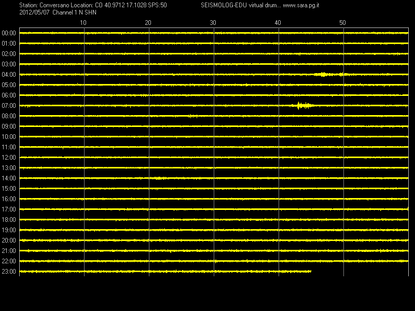This screenshot has height=311, width=415.
Task: Click the 09:00 hour label
Action: (9, 126)
